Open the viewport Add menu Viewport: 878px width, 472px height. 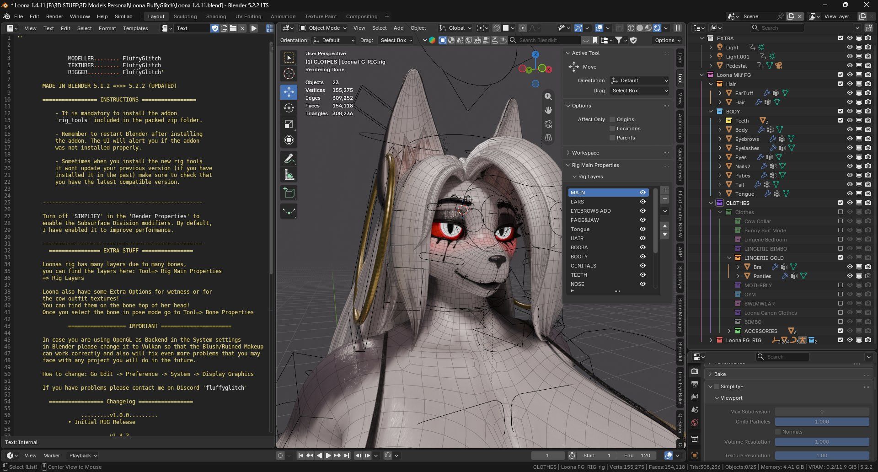pos(398,28)
